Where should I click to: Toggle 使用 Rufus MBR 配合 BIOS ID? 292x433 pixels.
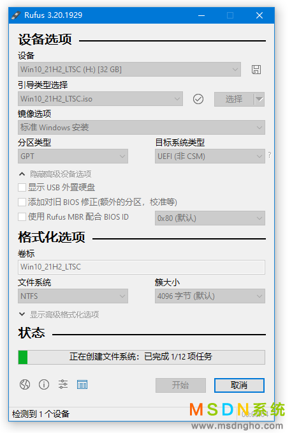click(x=22, y=216)
